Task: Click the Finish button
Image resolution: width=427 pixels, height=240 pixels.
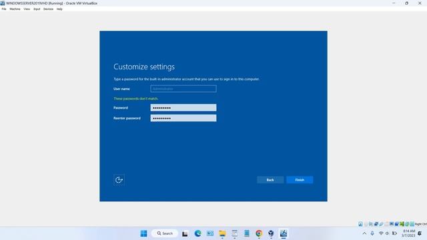Action: (300, 180)
